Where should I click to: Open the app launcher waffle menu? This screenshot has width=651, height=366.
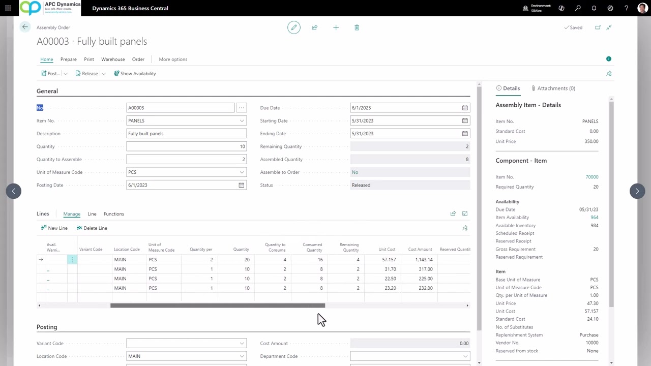point(8,8)
